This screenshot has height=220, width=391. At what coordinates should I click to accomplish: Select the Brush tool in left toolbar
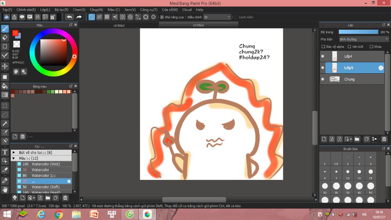(5, 29)
